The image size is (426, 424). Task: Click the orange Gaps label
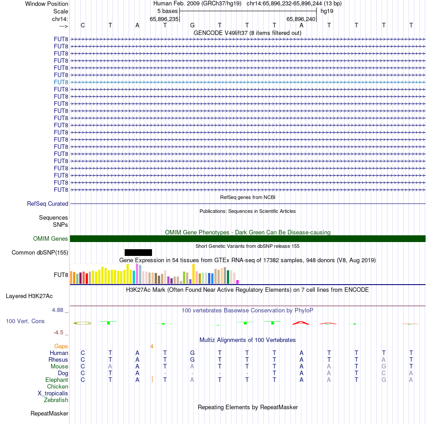(61, 346)
